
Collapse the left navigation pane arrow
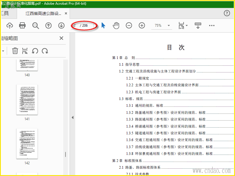(x=73, y=118)
